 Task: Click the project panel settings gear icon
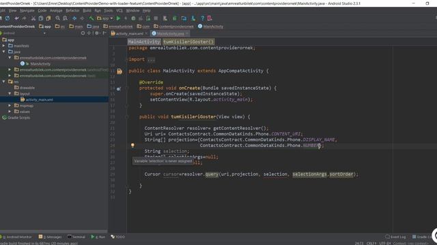[x=97, y=33]
